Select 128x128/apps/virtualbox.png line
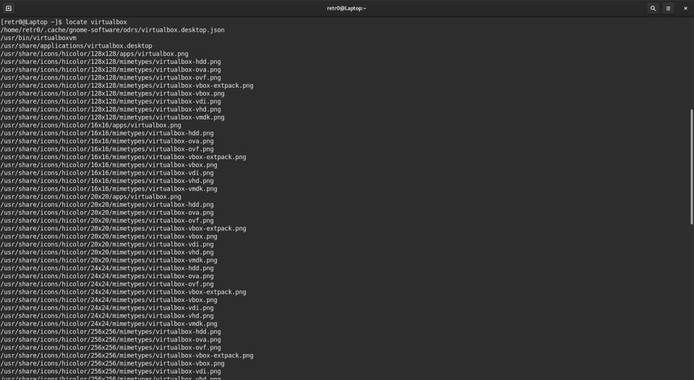The image size is (694, 380). pyautogui.click(x=94, y=54)
